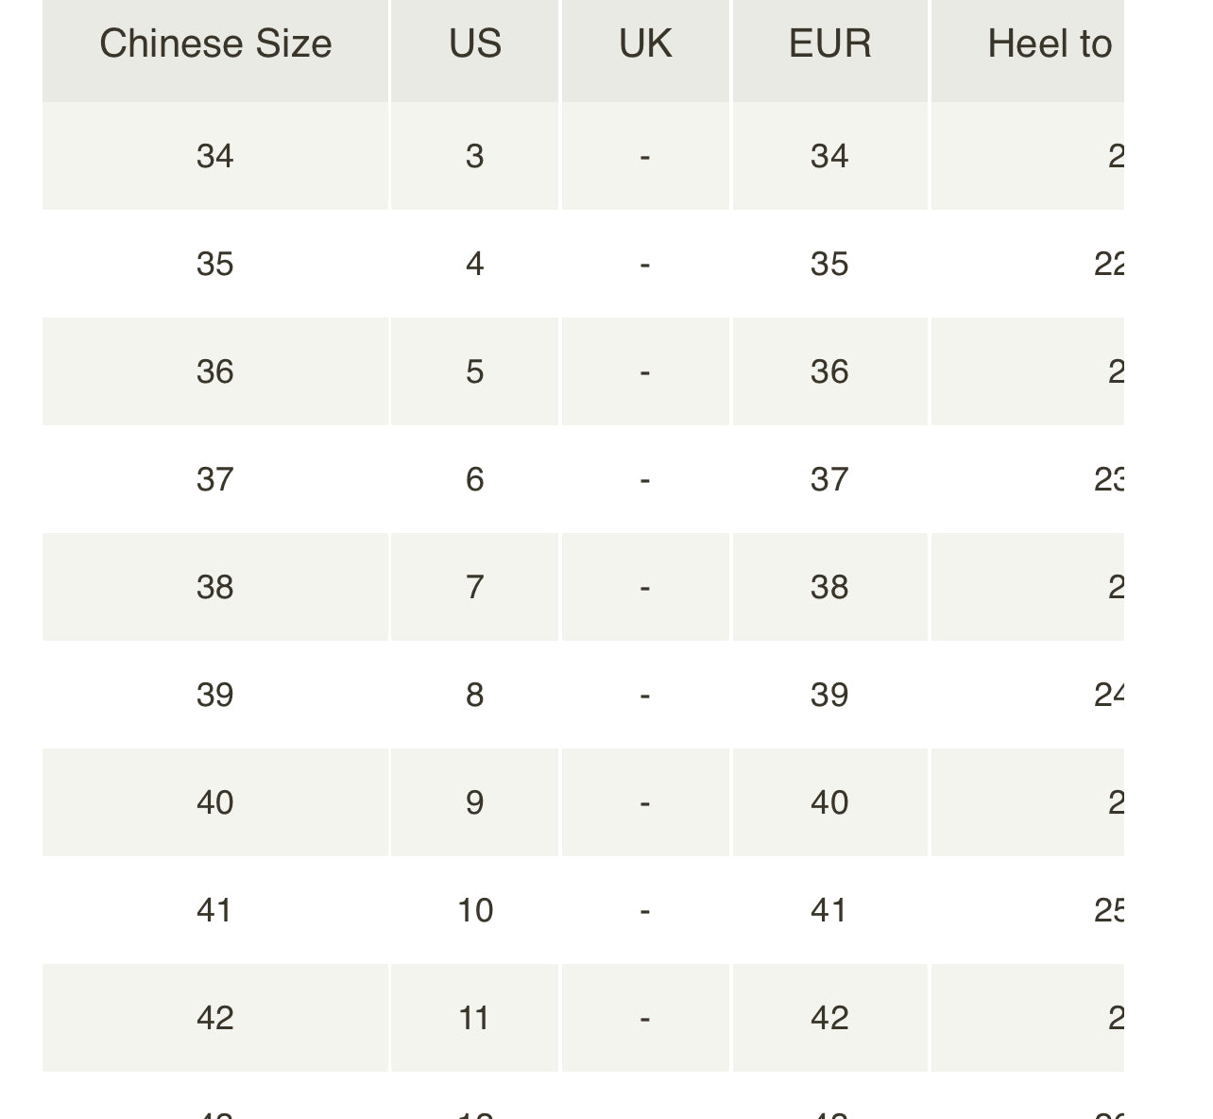Click US size 10 cell
This screenshot has height=1119, width=1213.
point(474,910)
